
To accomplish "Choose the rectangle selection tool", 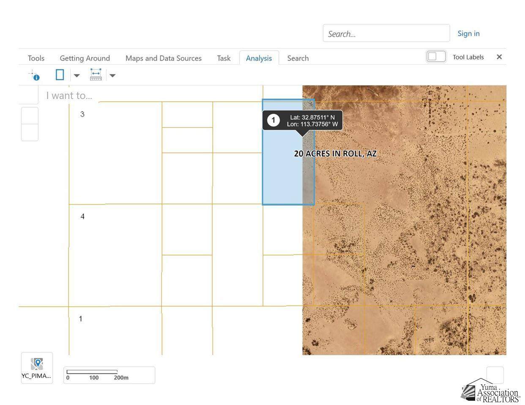I will coord(60,75).
